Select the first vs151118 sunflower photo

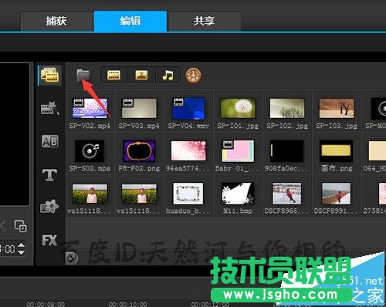point(90,194)
